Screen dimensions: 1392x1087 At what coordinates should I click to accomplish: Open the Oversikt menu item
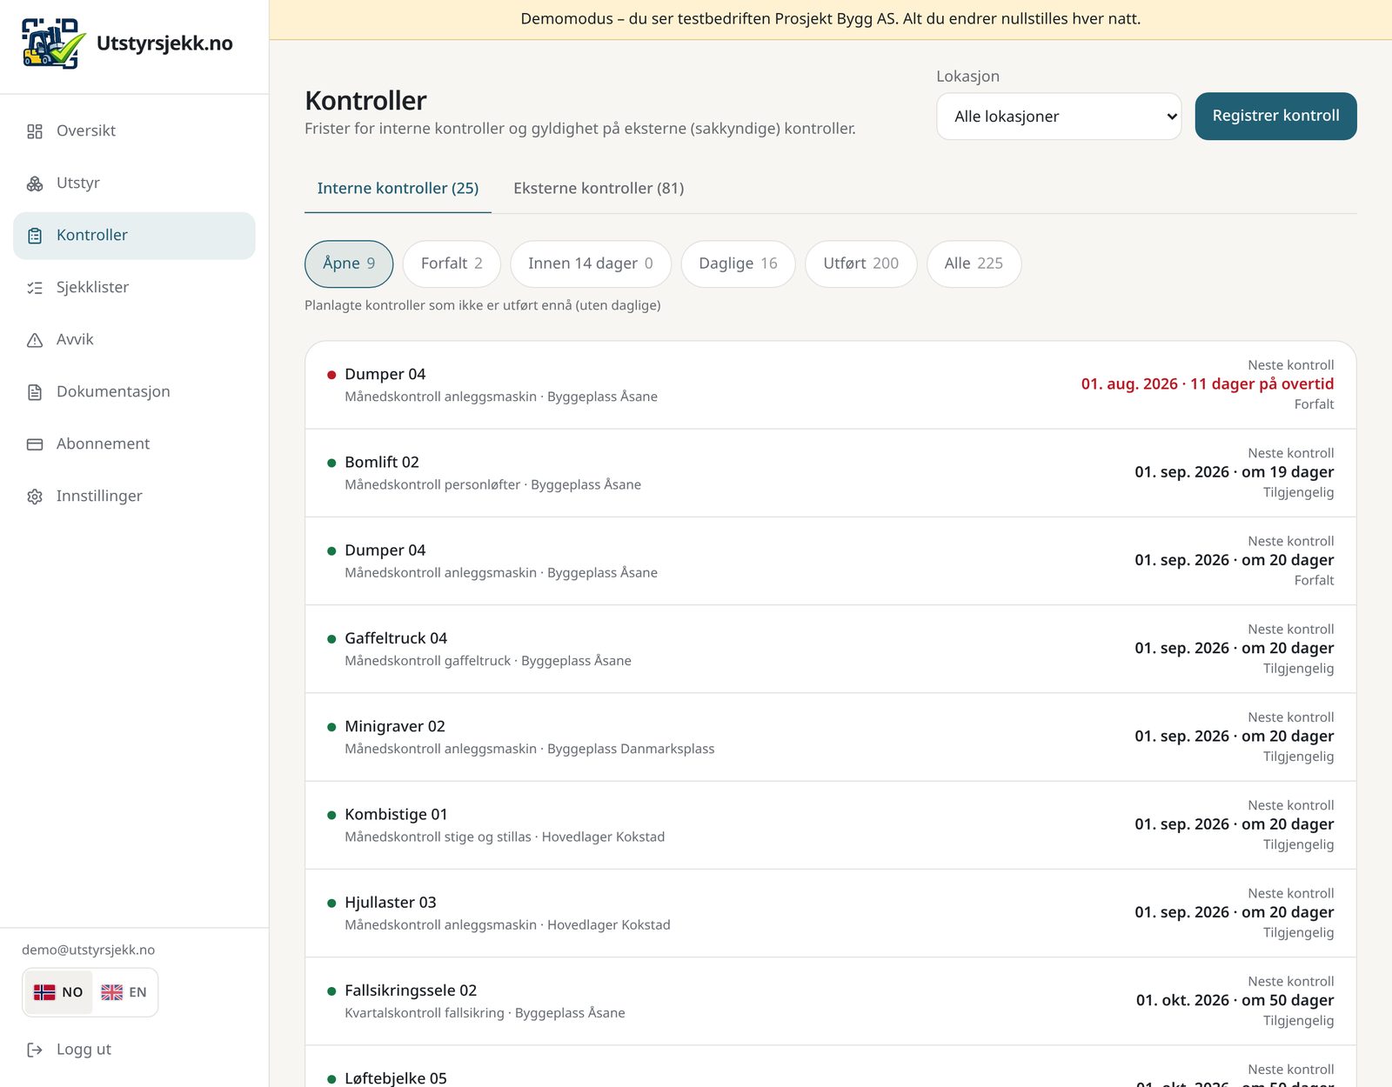(x=134, y=131)
